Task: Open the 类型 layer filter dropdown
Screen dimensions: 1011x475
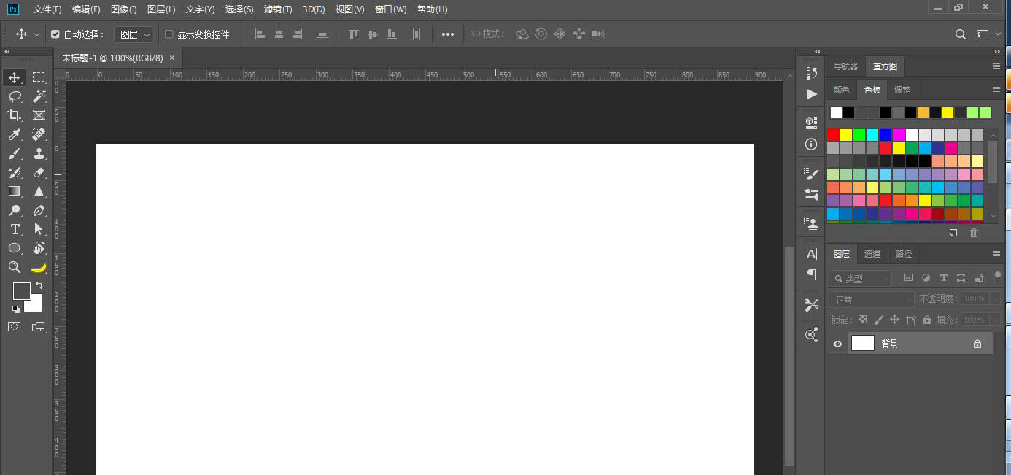Action: click(861, 278)
